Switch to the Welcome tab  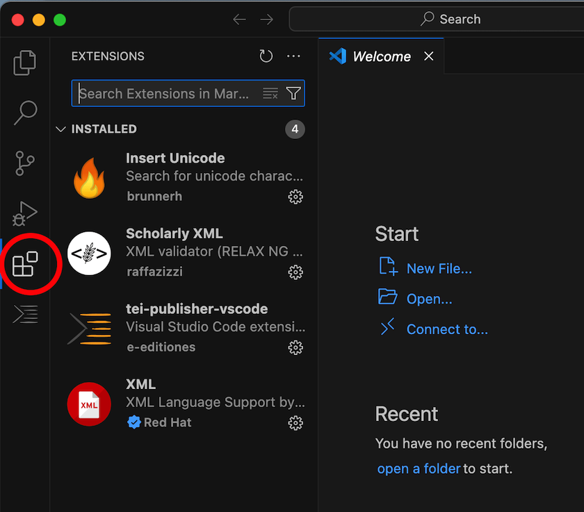tap(381, 56)
